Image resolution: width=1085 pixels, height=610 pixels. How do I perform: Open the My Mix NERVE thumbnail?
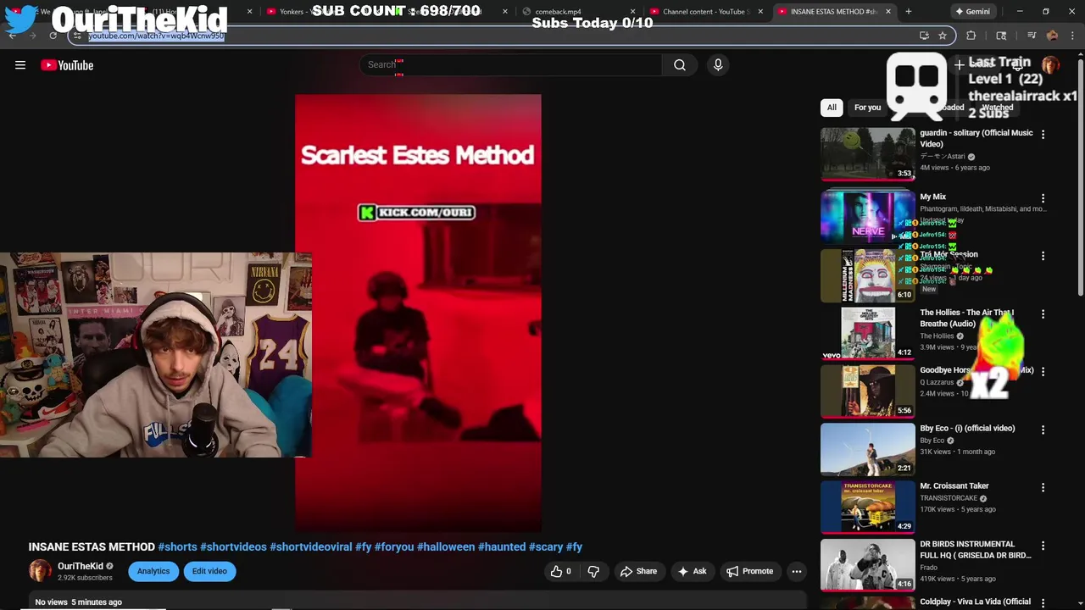tap(868, 216)
